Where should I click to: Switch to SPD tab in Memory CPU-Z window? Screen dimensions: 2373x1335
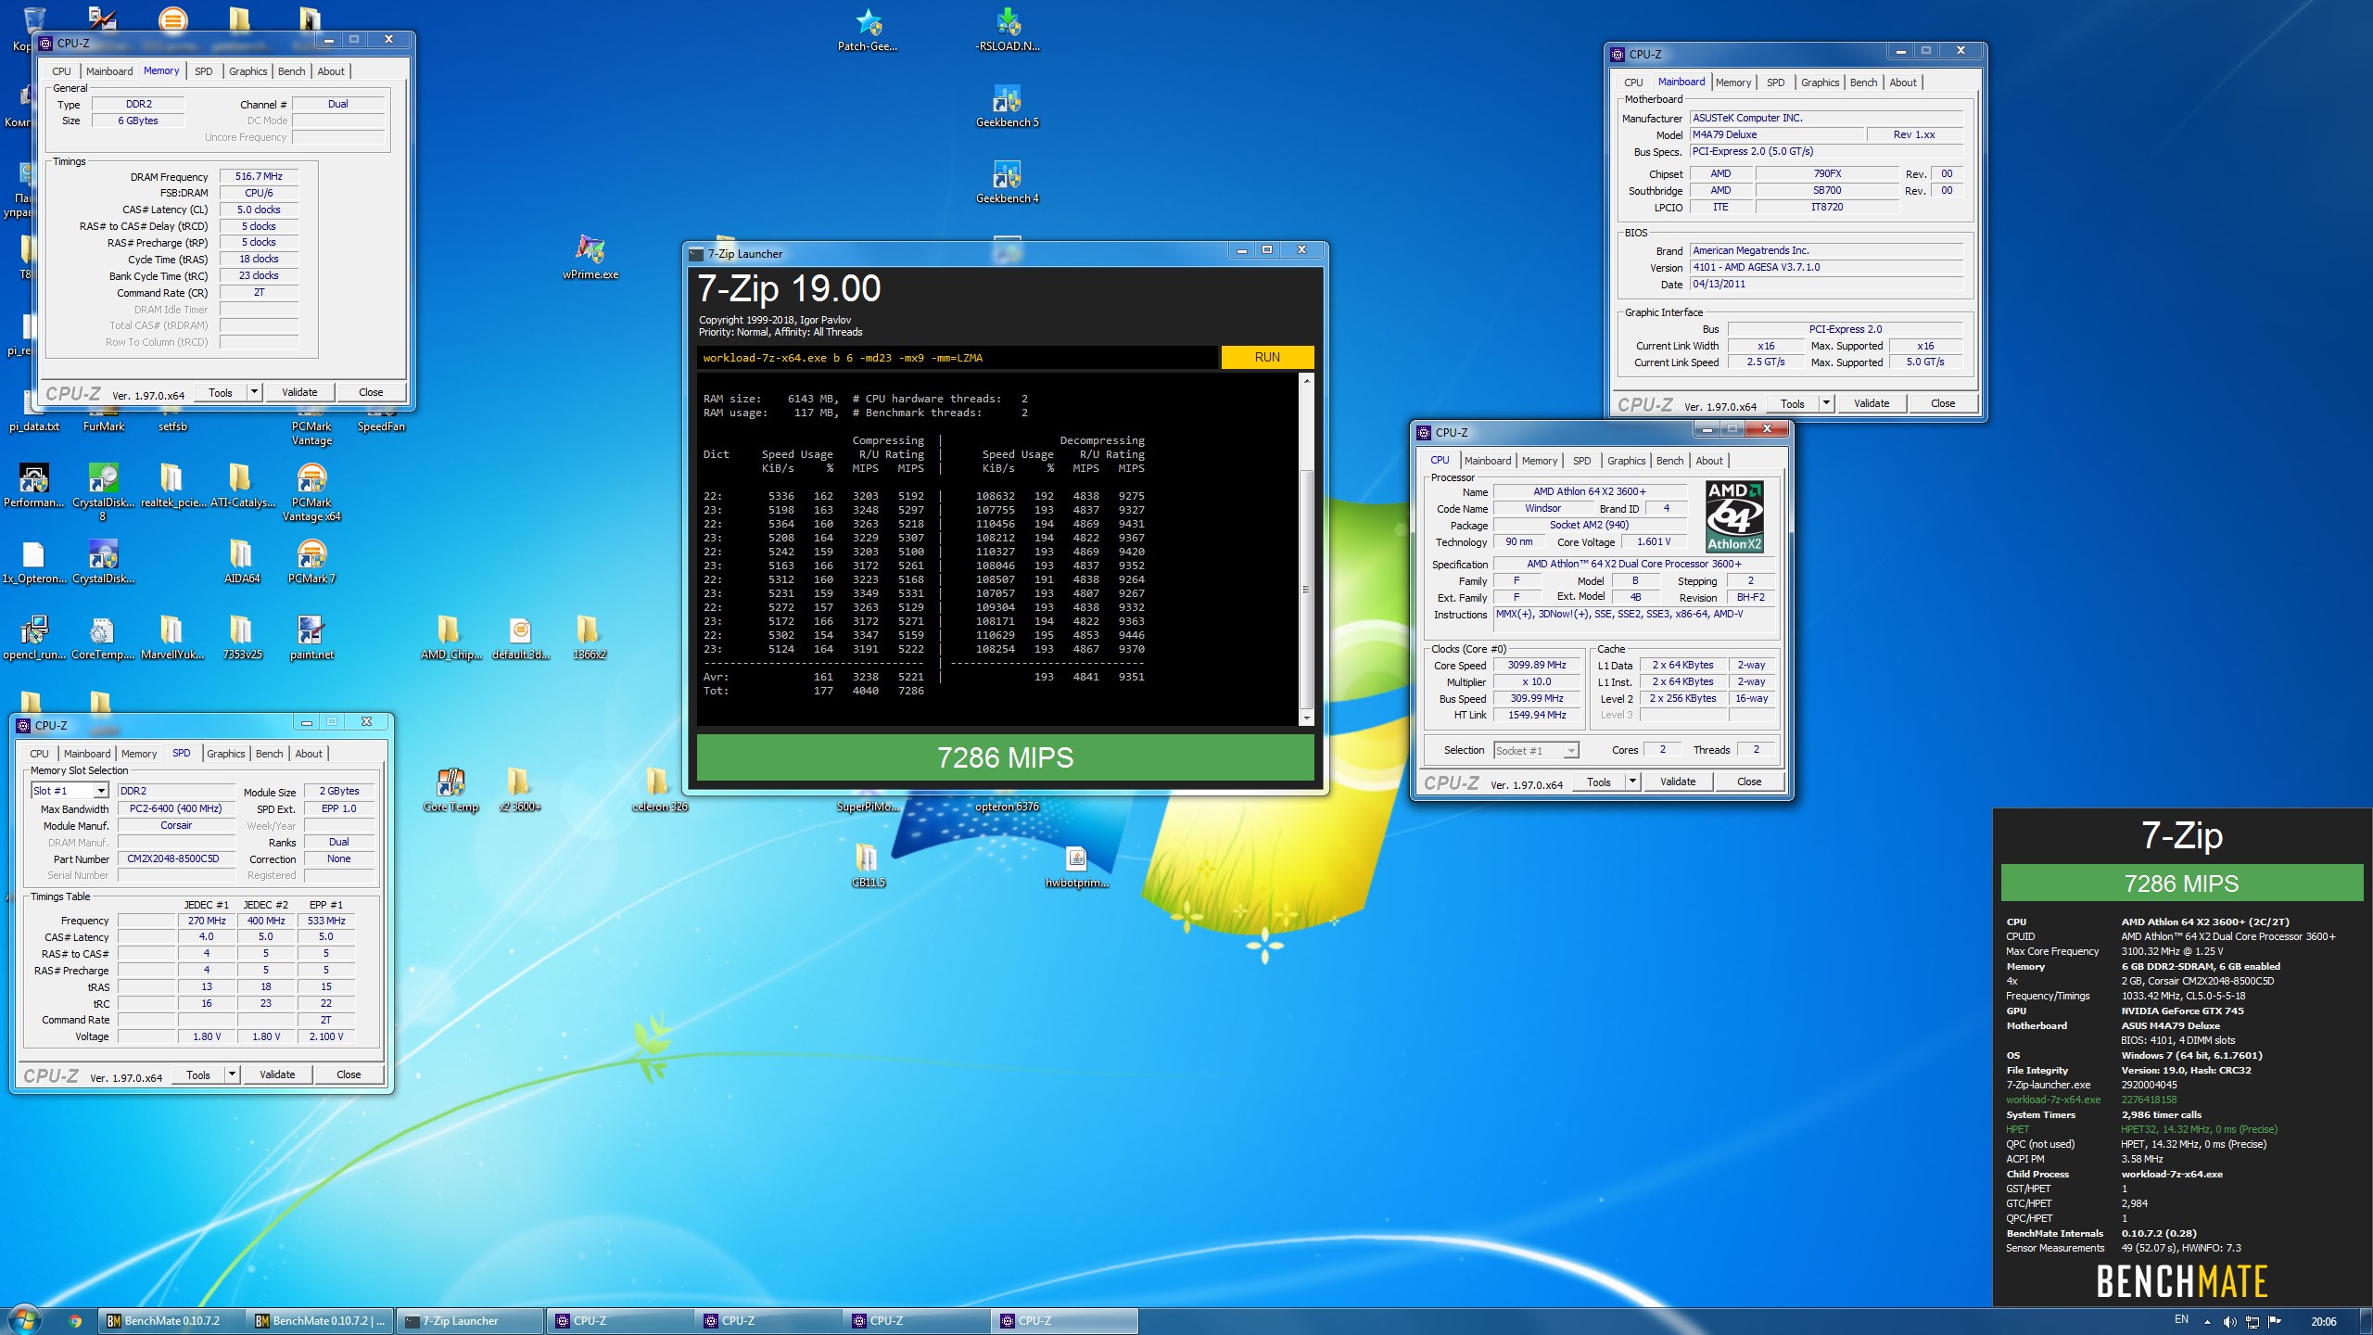(204, 71)
